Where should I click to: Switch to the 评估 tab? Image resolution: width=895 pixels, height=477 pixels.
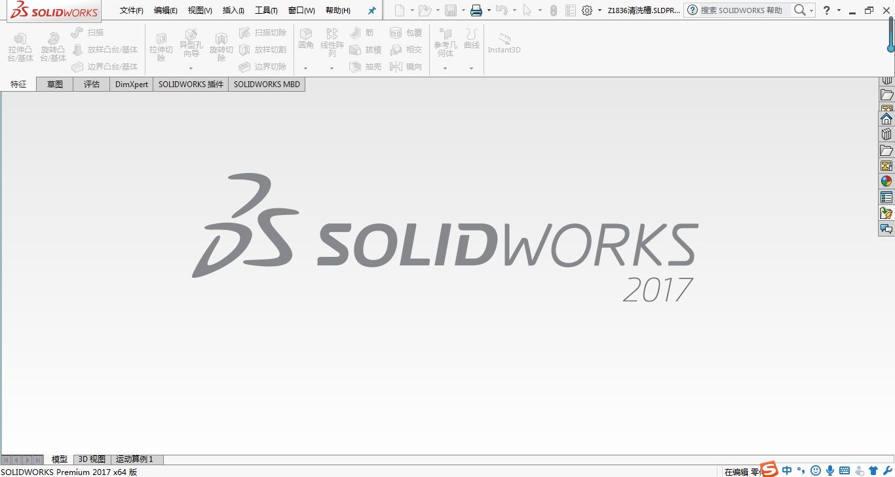point(92,84)
